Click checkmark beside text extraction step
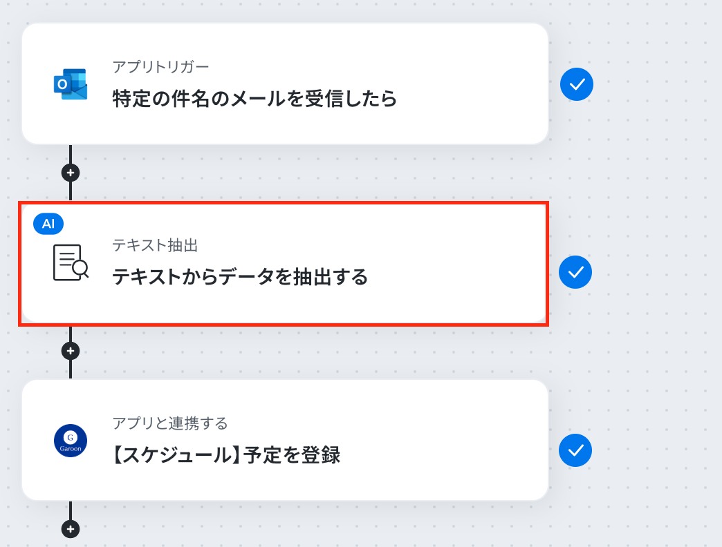722x547 pixels. [x=575, y=272]
